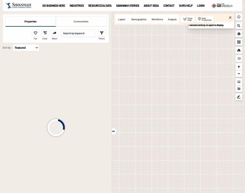
Task: Click the map search magnifier icon
Action: (239, 26)
